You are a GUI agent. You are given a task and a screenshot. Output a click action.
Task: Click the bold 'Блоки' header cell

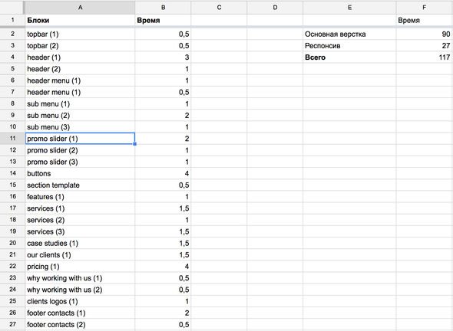pos(80,20)
